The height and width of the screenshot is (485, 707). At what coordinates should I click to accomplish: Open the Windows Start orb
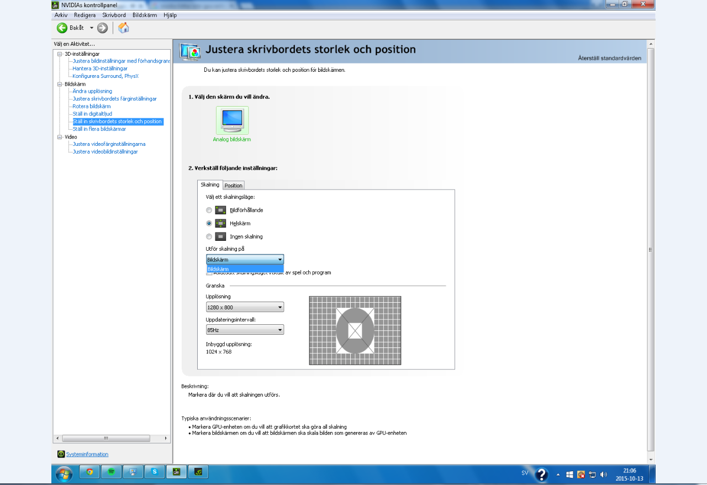64,473
